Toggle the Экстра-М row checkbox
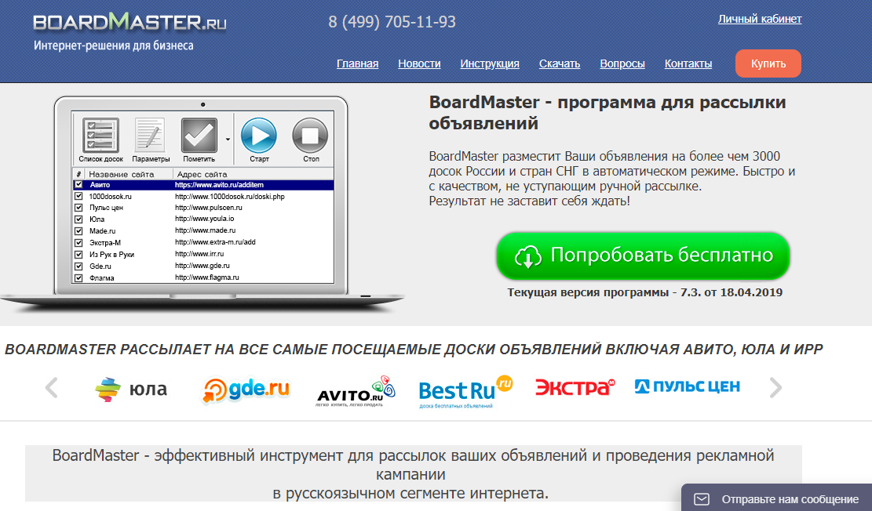Image resolution: width=872 pixels, height=511 pixels. pyautogui.click(x=78, y=243)
